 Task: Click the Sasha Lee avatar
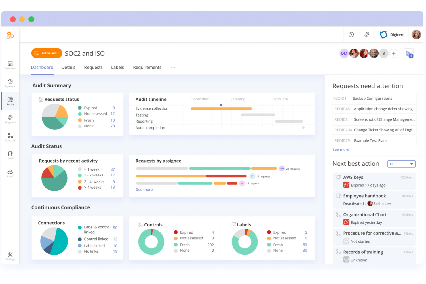370,203
